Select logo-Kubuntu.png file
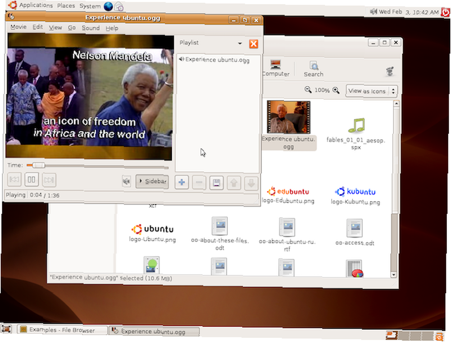451x342 pixels. click(x=355, y=196)
